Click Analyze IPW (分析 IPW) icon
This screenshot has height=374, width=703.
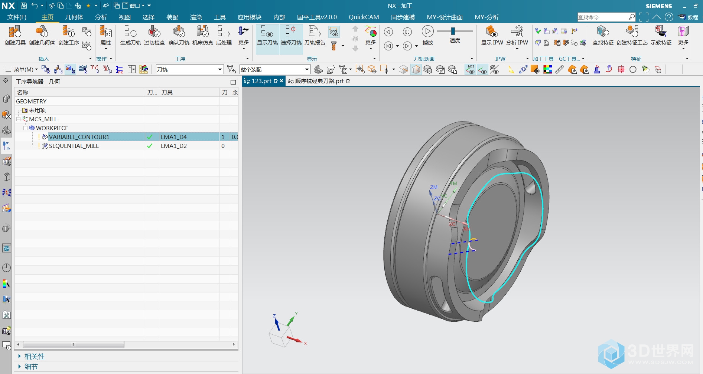(517, 37)
